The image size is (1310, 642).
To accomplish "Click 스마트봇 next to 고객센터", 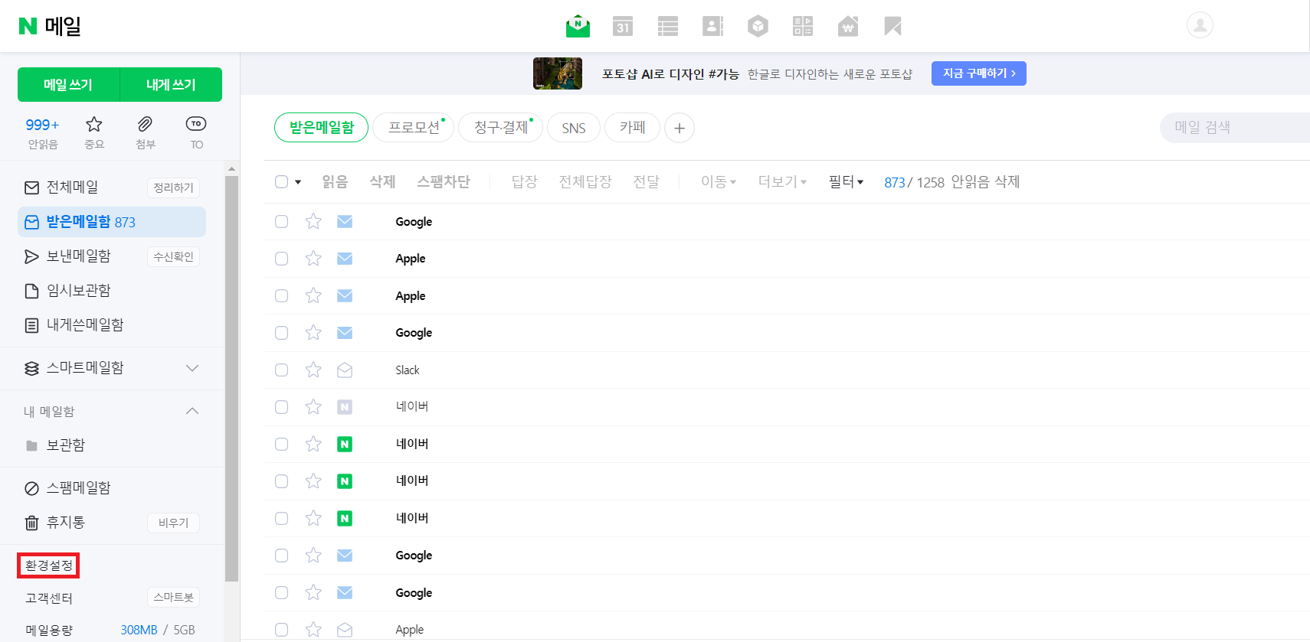I will pyautogui.click(x=173, y=598).
